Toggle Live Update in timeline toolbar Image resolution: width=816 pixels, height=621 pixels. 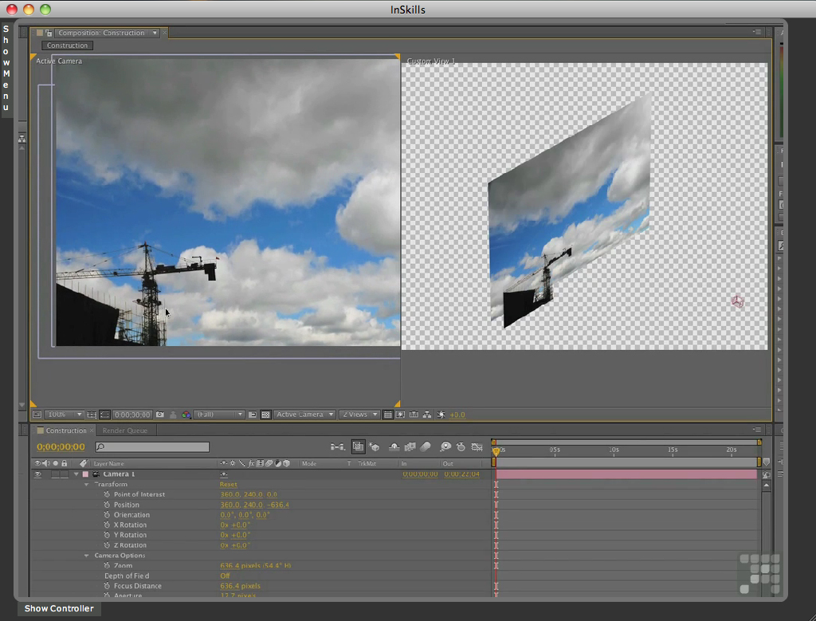tap(358, 446)
